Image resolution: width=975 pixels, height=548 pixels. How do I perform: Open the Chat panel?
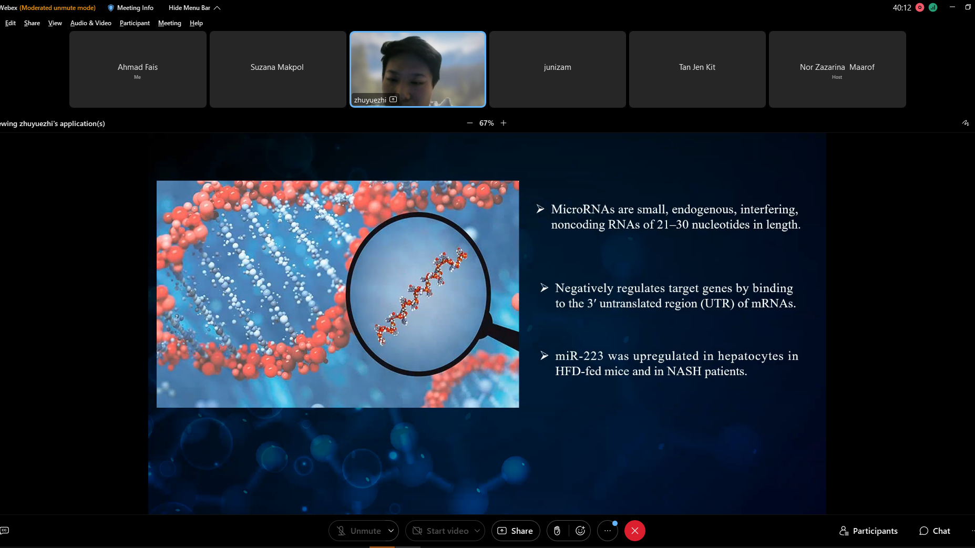pos(935,531)
